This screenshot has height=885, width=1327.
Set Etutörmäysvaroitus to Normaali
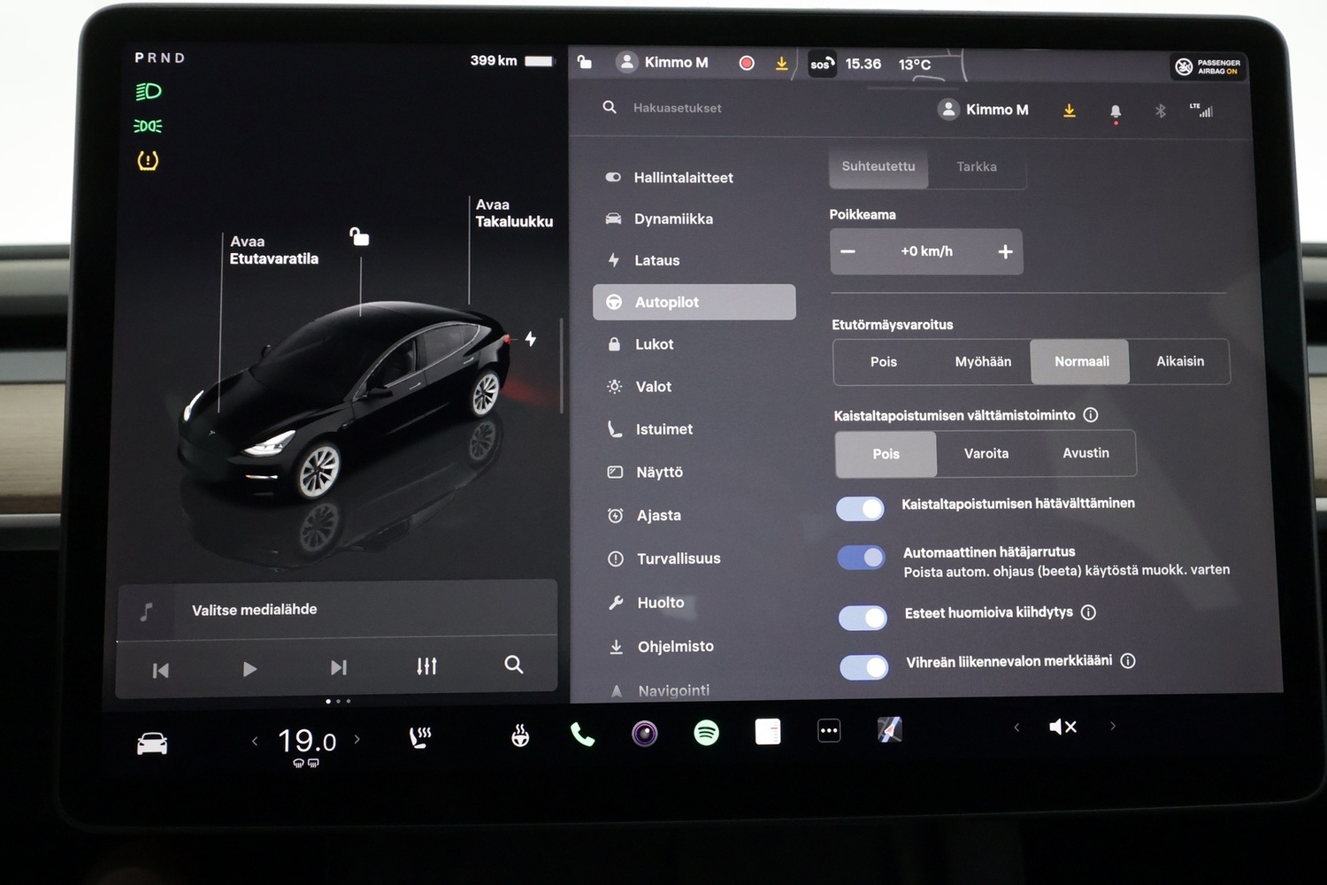pyautogui.click(x=1081, y=361)
